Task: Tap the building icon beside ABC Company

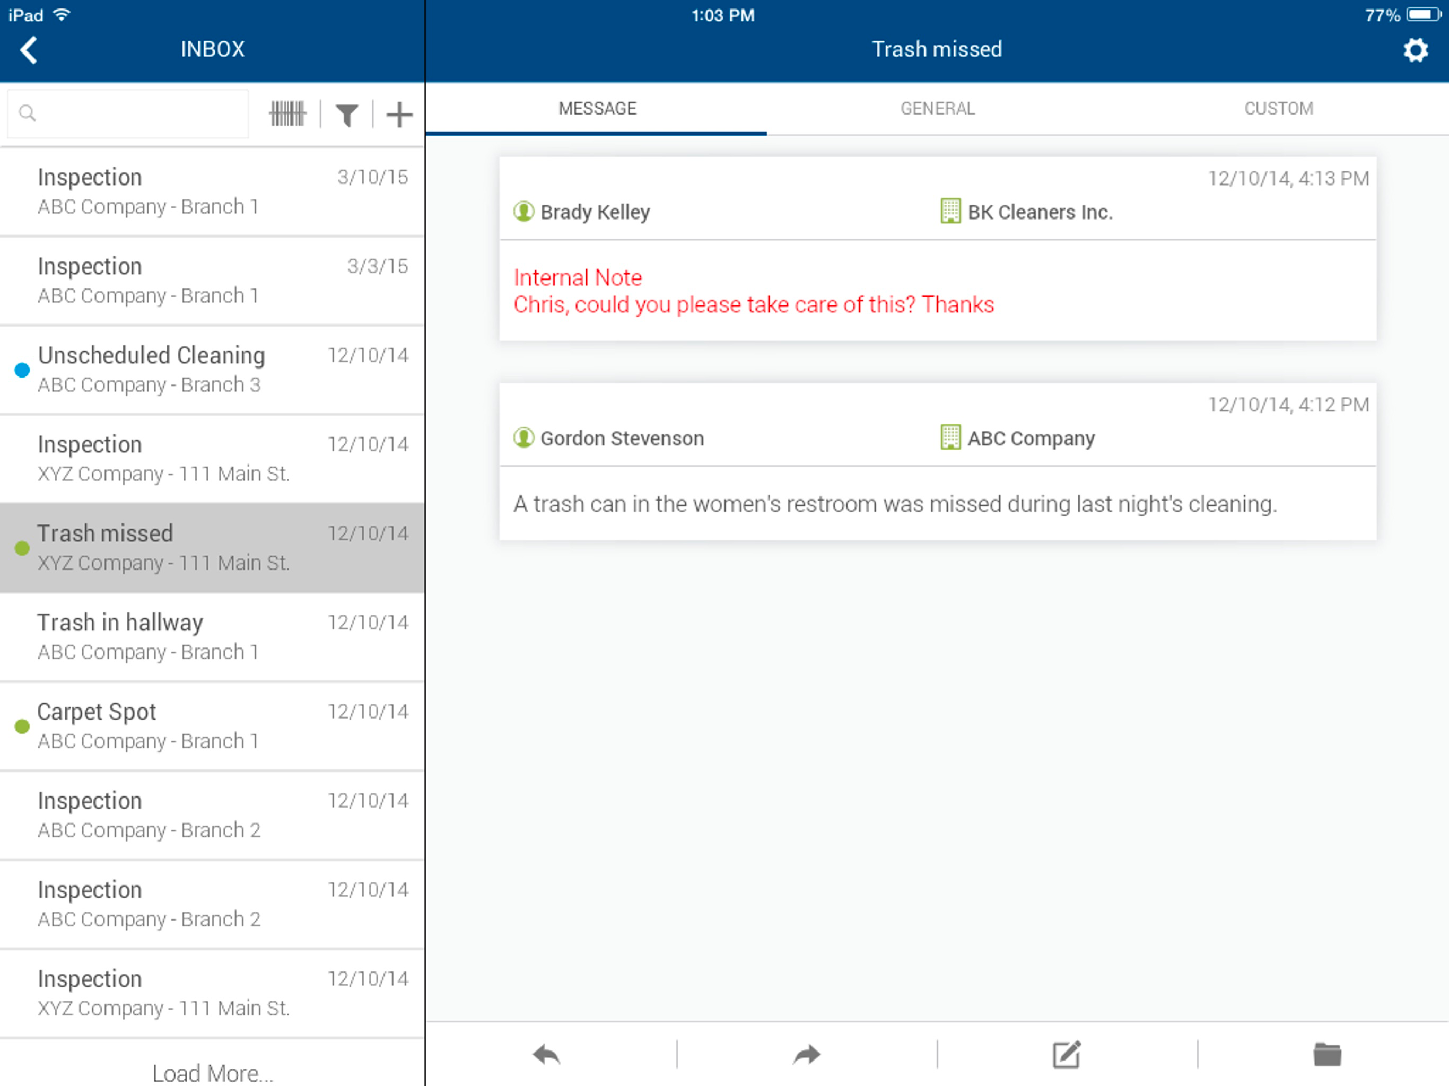Action: pos(950,437)
